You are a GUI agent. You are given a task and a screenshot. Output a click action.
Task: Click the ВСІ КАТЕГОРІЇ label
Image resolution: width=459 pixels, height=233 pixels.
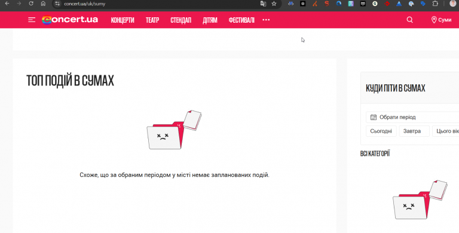[x=375, y=154]
